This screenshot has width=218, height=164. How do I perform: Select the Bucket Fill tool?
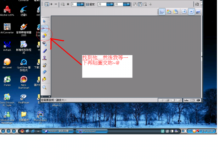click(44, 79)
